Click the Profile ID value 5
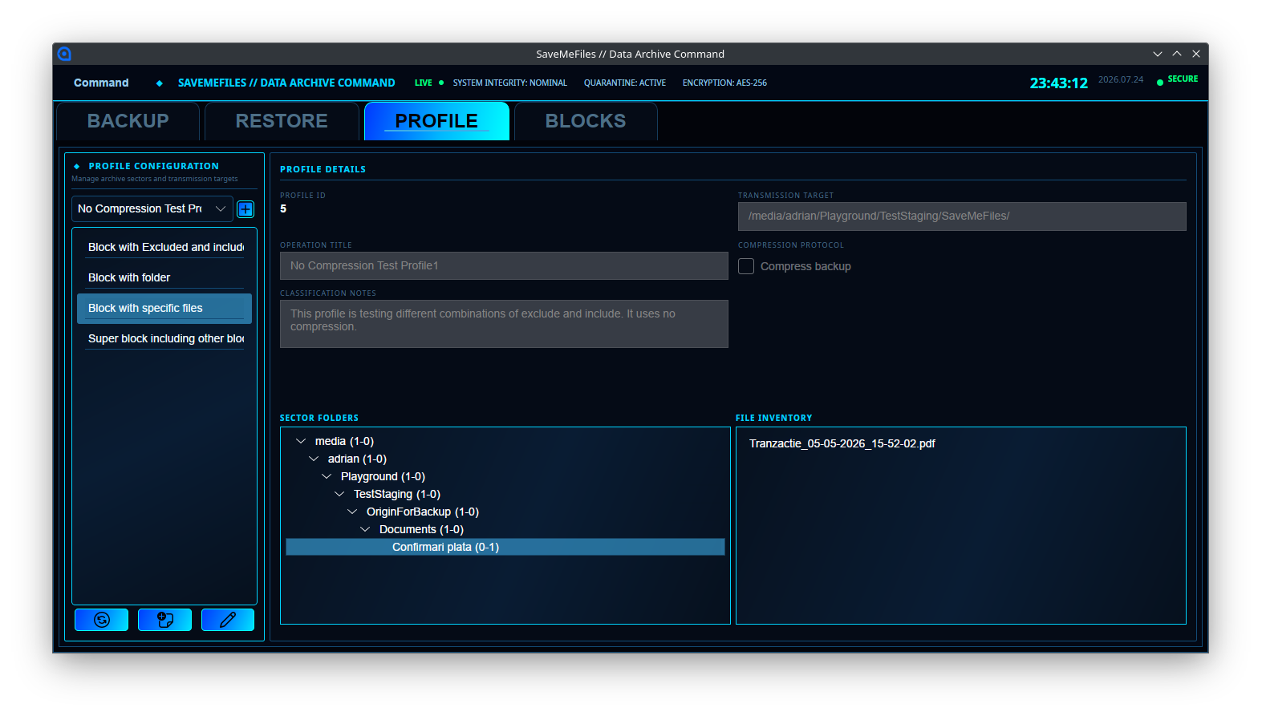The image size is (1262, 716). [283, 208]
